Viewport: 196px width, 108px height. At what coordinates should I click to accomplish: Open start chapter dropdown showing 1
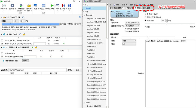[x=17, y=21]
